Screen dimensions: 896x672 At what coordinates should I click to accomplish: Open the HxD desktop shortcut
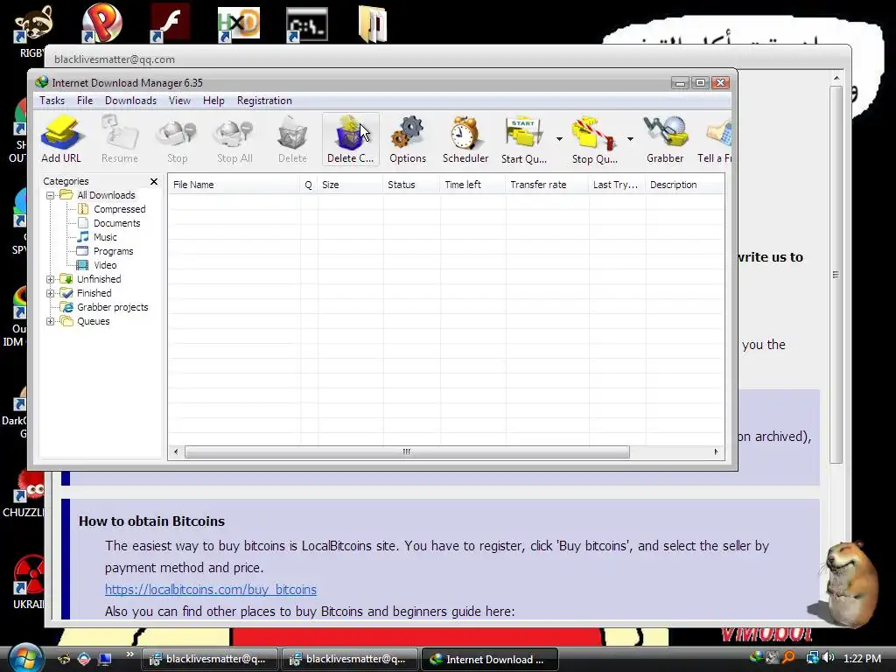point(239,24)
